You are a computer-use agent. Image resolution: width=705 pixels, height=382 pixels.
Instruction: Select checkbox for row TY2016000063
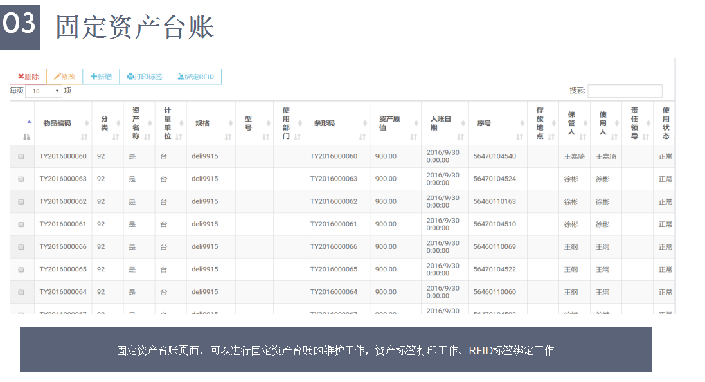coord(21,179)
